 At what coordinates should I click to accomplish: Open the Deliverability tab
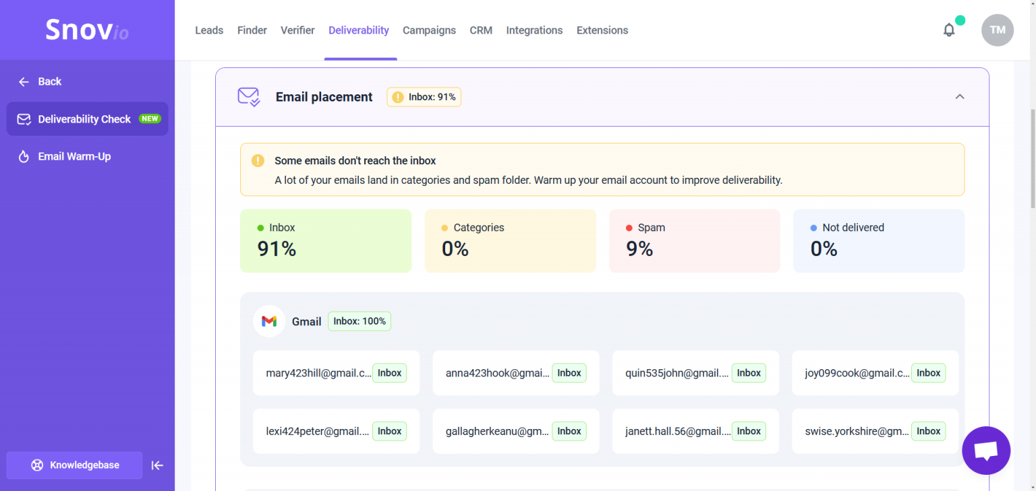click(x=359, y=30)
